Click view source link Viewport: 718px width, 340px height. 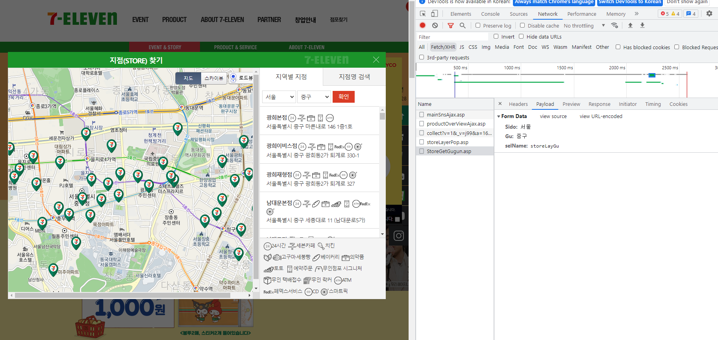point(553,116)
